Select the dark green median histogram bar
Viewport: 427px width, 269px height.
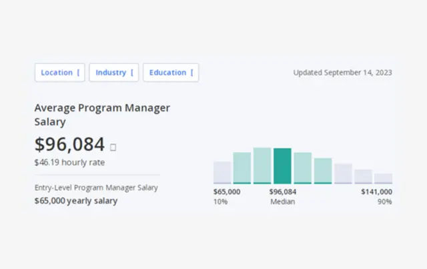282,166
